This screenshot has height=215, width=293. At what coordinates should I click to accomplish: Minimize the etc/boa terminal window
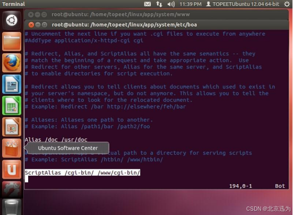[38, 24]
